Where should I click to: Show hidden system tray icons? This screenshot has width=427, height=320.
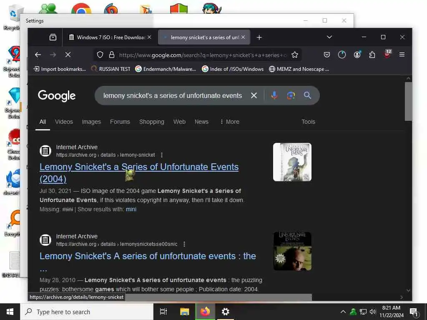click(343, 312)
